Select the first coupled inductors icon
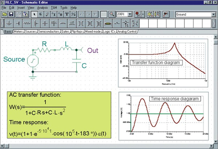 click(x=81, y=23)
